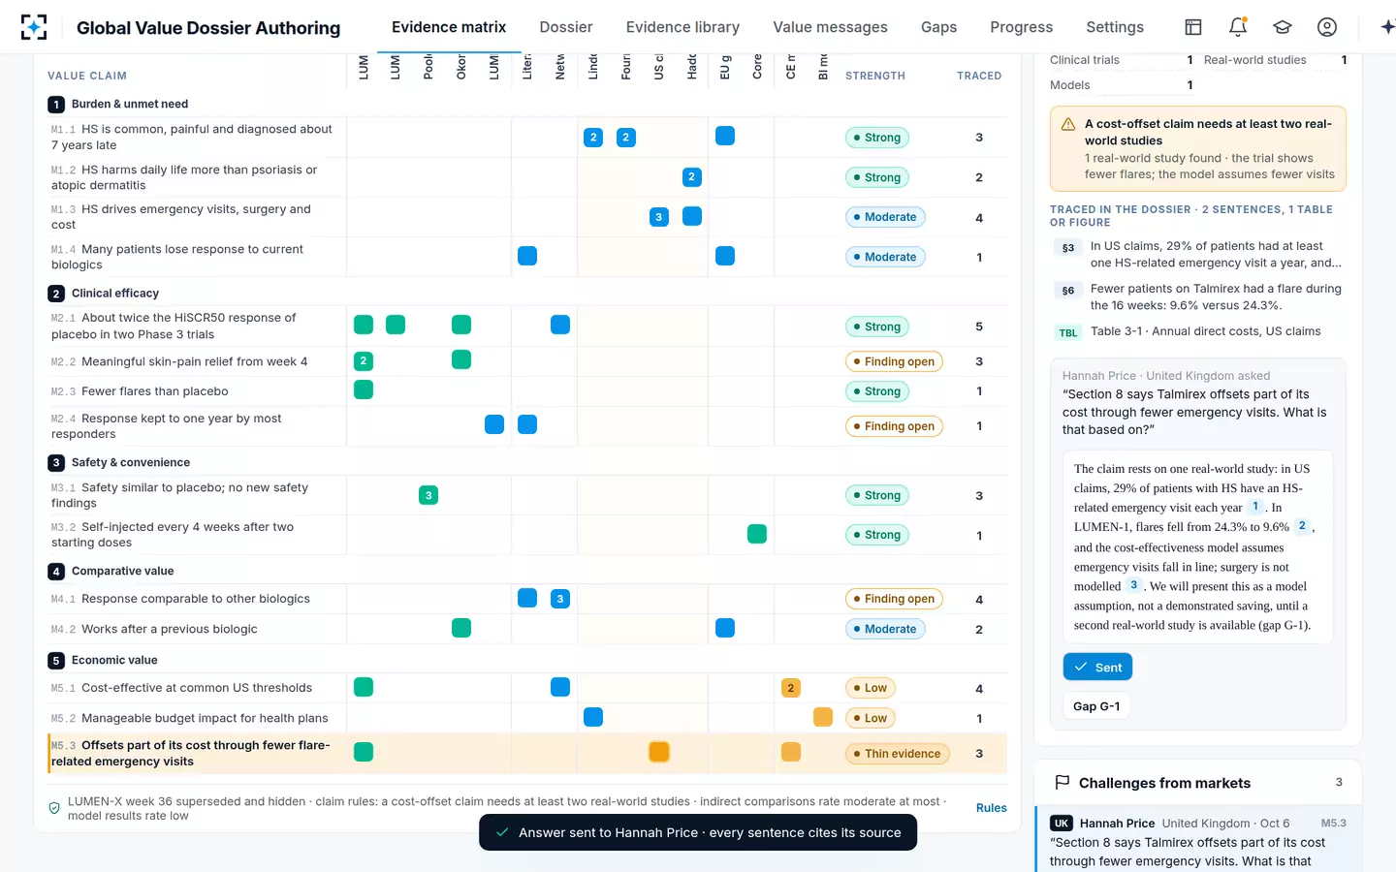Screen dimensions: 1396x872
Task: Click citation marker 1 in the answer text
Action: [1255, 507]
